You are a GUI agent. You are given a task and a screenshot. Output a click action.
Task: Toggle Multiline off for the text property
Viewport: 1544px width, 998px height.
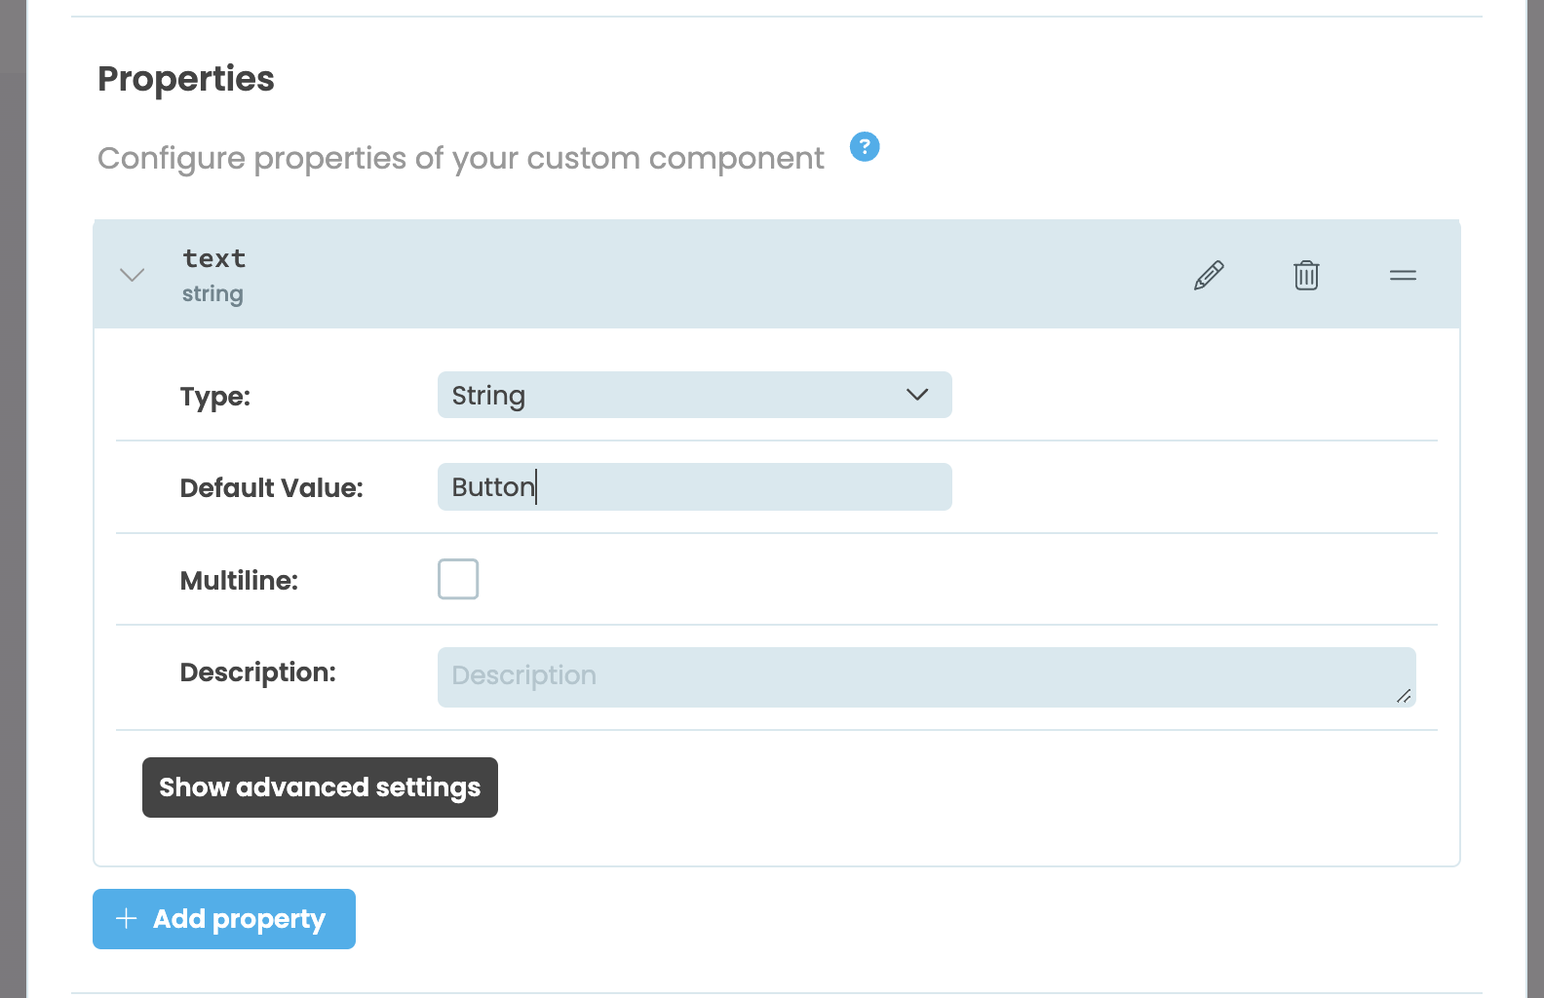click(x=457, y=579)
